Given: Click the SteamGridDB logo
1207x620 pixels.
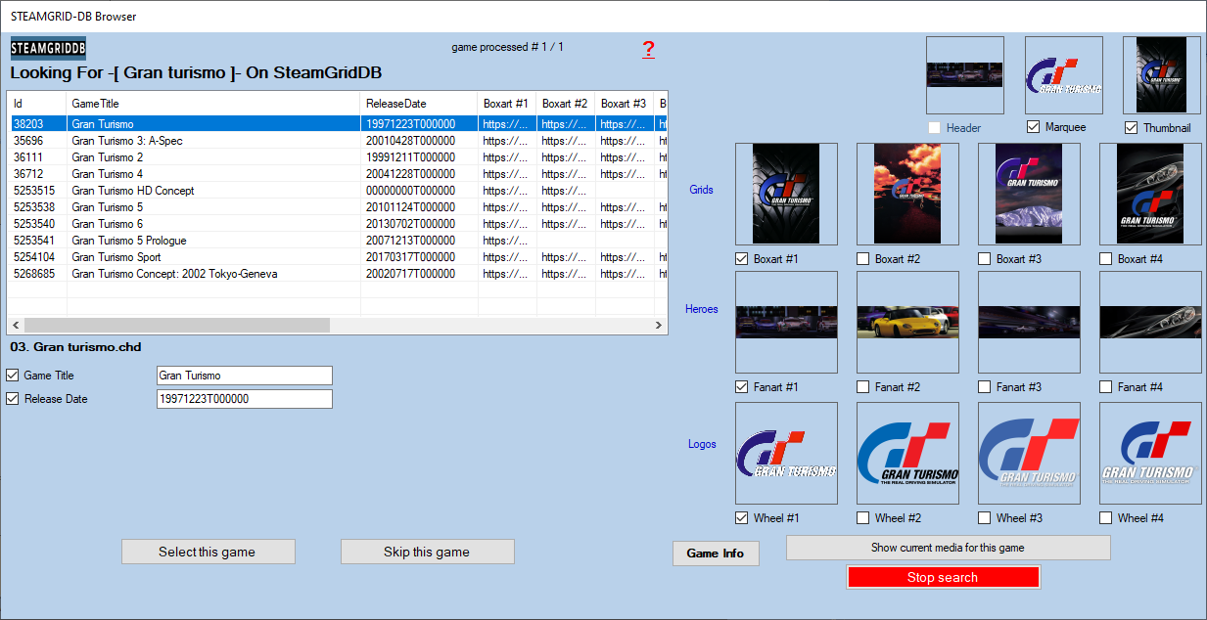Looking at the screenshot, I should pos(48,49).
